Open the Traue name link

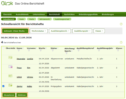pyautogui.click(x=19, y=68)
